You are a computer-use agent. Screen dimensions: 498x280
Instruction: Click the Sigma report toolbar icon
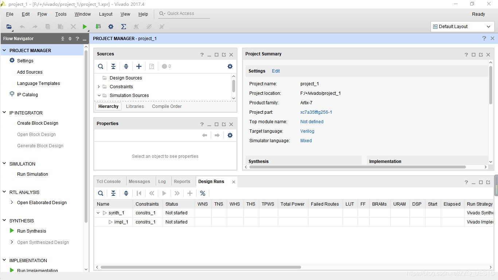pyautogui.click(x=124, y=27)
